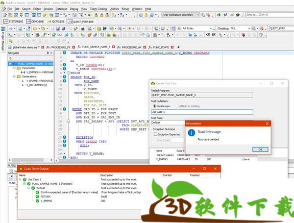Collapse the Parameters folder in Navigator
The image size is (294, 223).
[14, 68]
